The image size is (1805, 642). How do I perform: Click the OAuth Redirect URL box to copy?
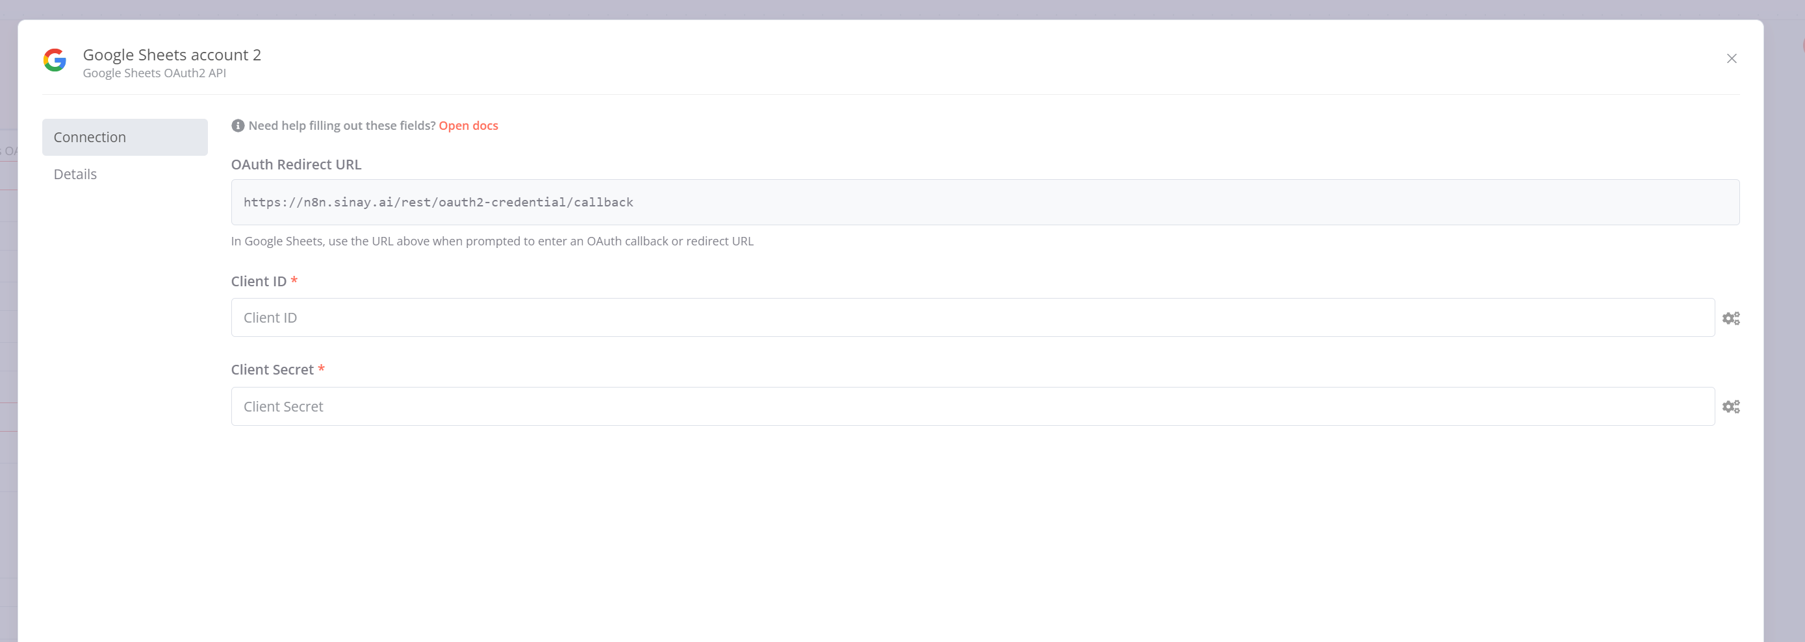coord(985,203)
